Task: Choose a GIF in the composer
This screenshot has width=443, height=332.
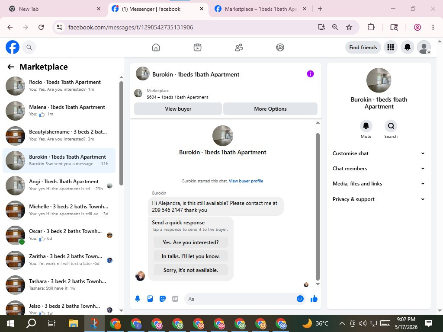Action: (175, 299)
